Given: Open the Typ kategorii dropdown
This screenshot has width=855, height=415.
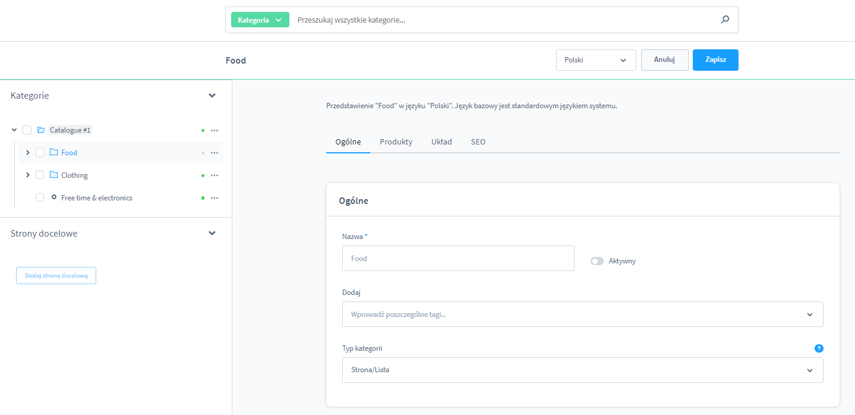Looking at the screenshot, I should pyautogui.click(x=582, y=370).
